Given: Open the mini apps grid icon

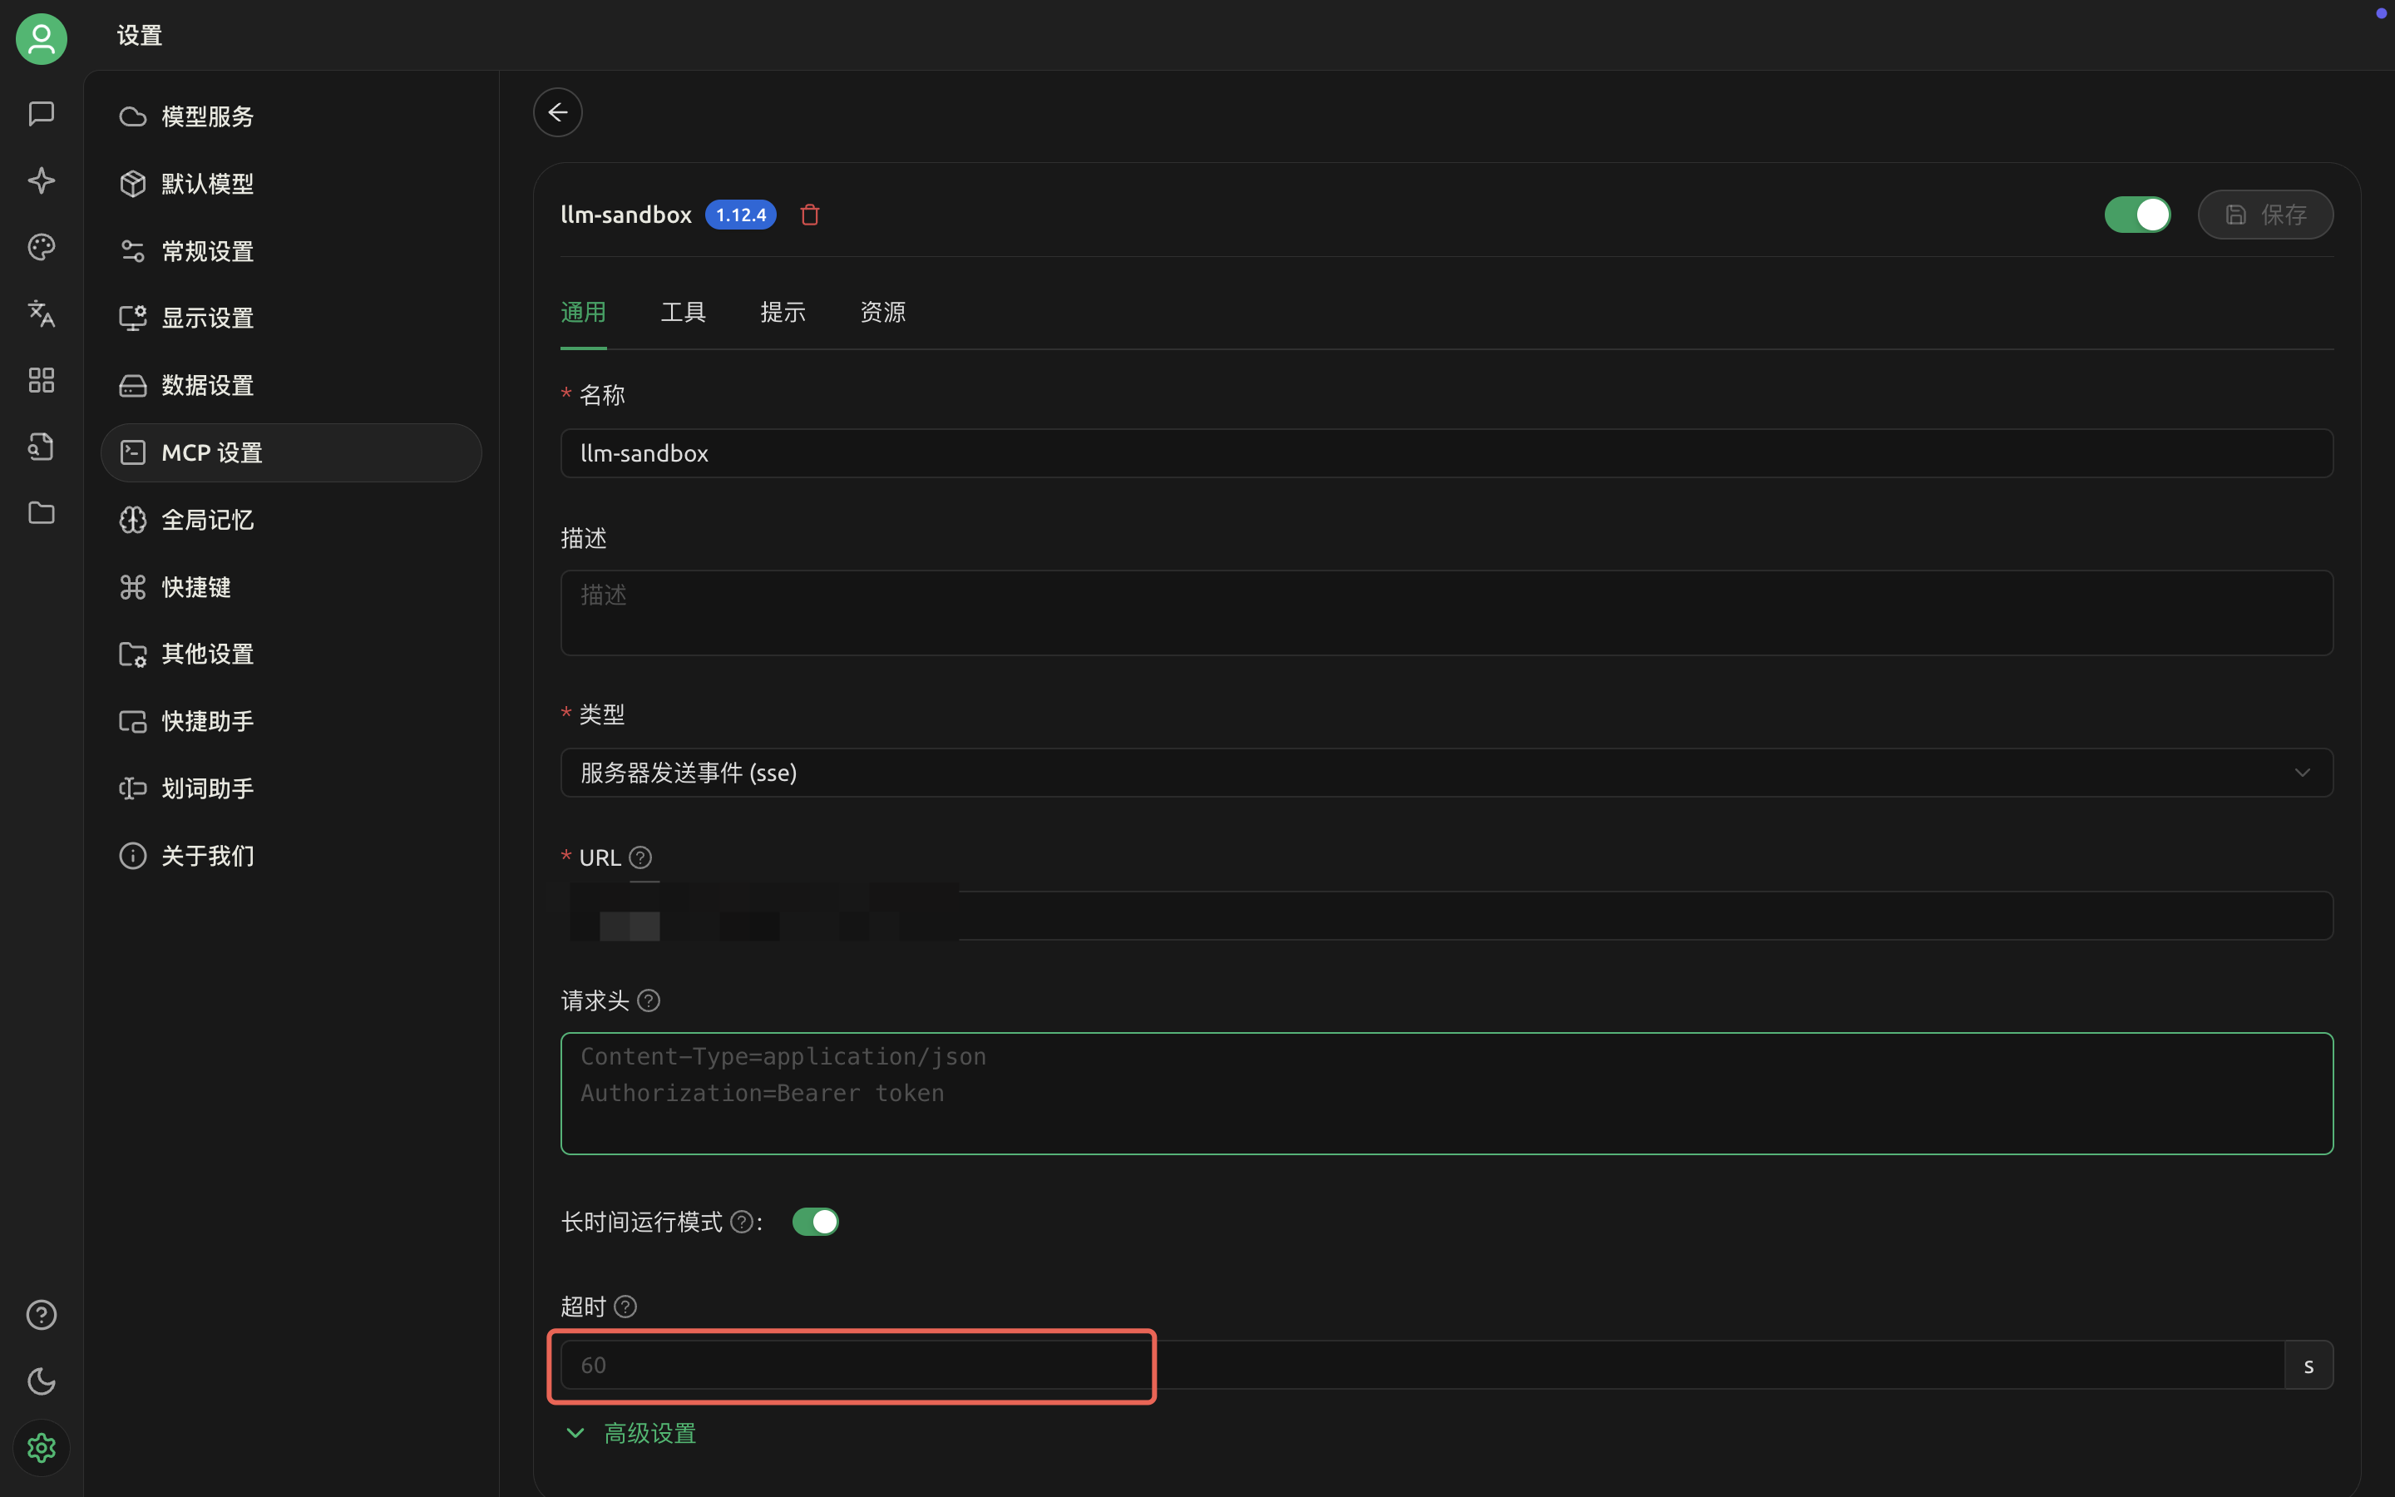Looking at the screenshot, I should point(41,380).
